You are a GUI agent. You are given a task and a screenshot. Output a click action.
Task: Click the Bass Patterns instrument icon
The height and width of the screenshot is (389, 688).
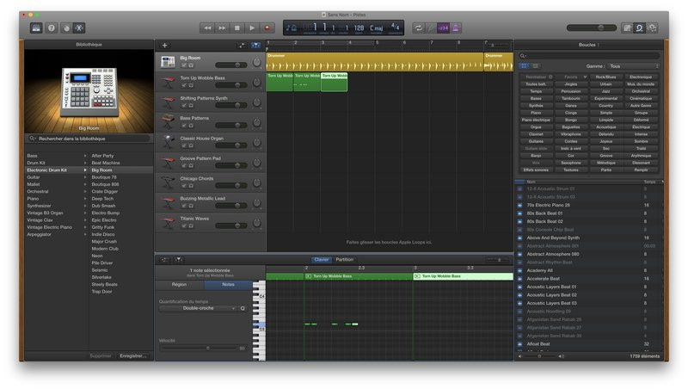167,122
